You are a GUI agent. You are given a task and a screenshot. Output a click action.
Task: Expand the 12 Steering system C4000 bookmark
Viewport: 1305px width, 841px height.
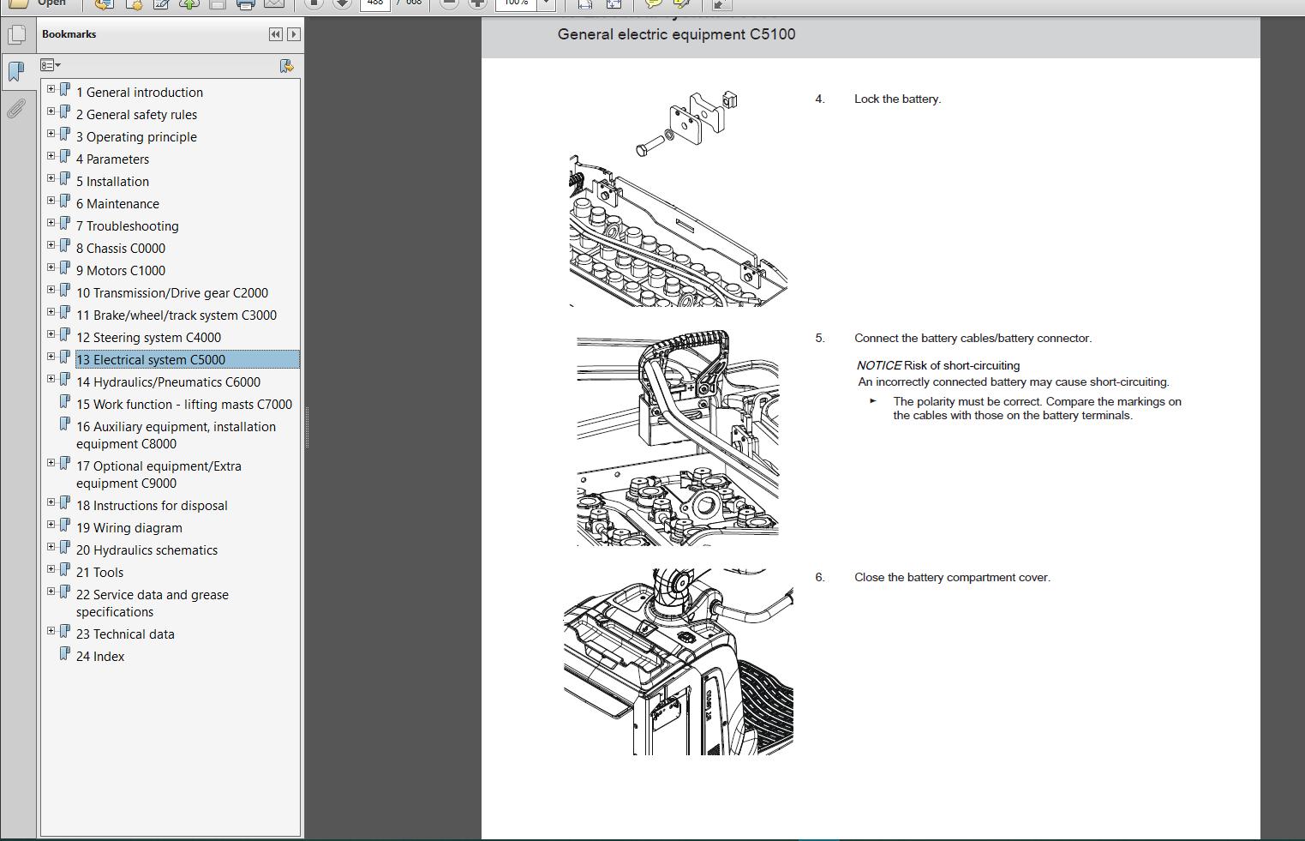pyautogui.click(x=51, y=334)
